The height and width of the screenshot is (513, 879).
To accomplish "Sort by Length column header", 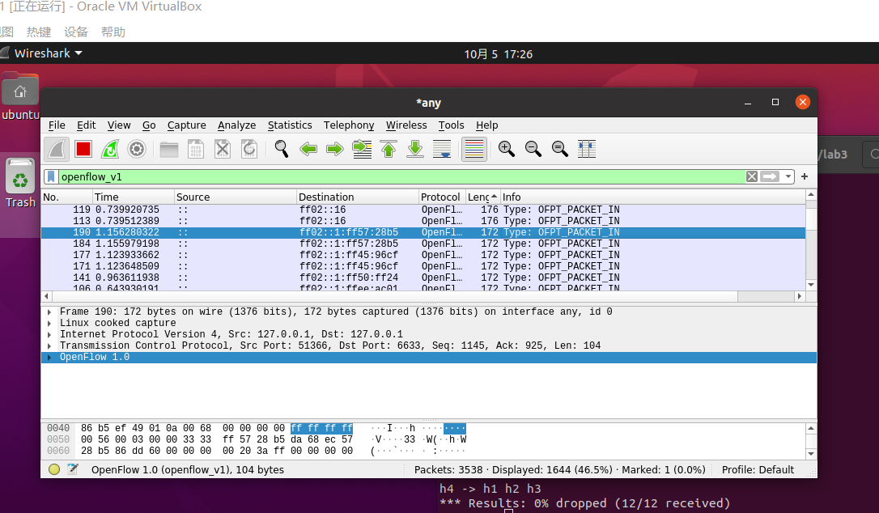I will click(482, 197).
